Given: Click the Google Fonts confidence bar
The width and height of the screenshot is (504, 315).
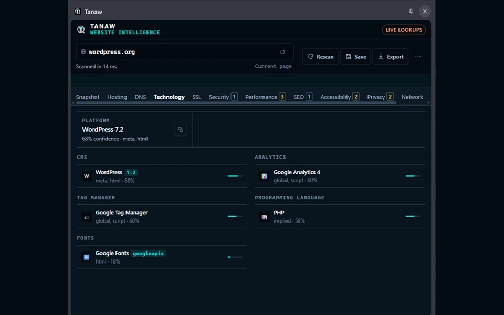Looking at the screenshot, I should [235, 257].
